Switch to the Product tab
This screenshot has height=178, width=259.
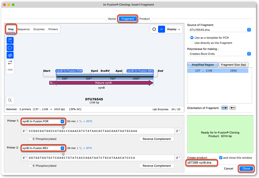pos(144,19)
